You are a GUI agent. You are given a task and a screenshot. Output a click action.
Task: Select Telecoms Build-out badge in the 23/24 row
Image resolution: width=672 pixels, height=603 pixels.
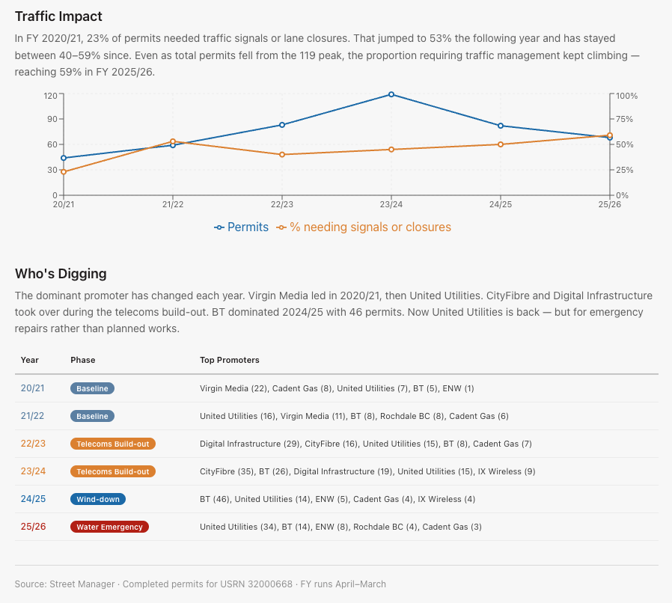tap(113, 471)
